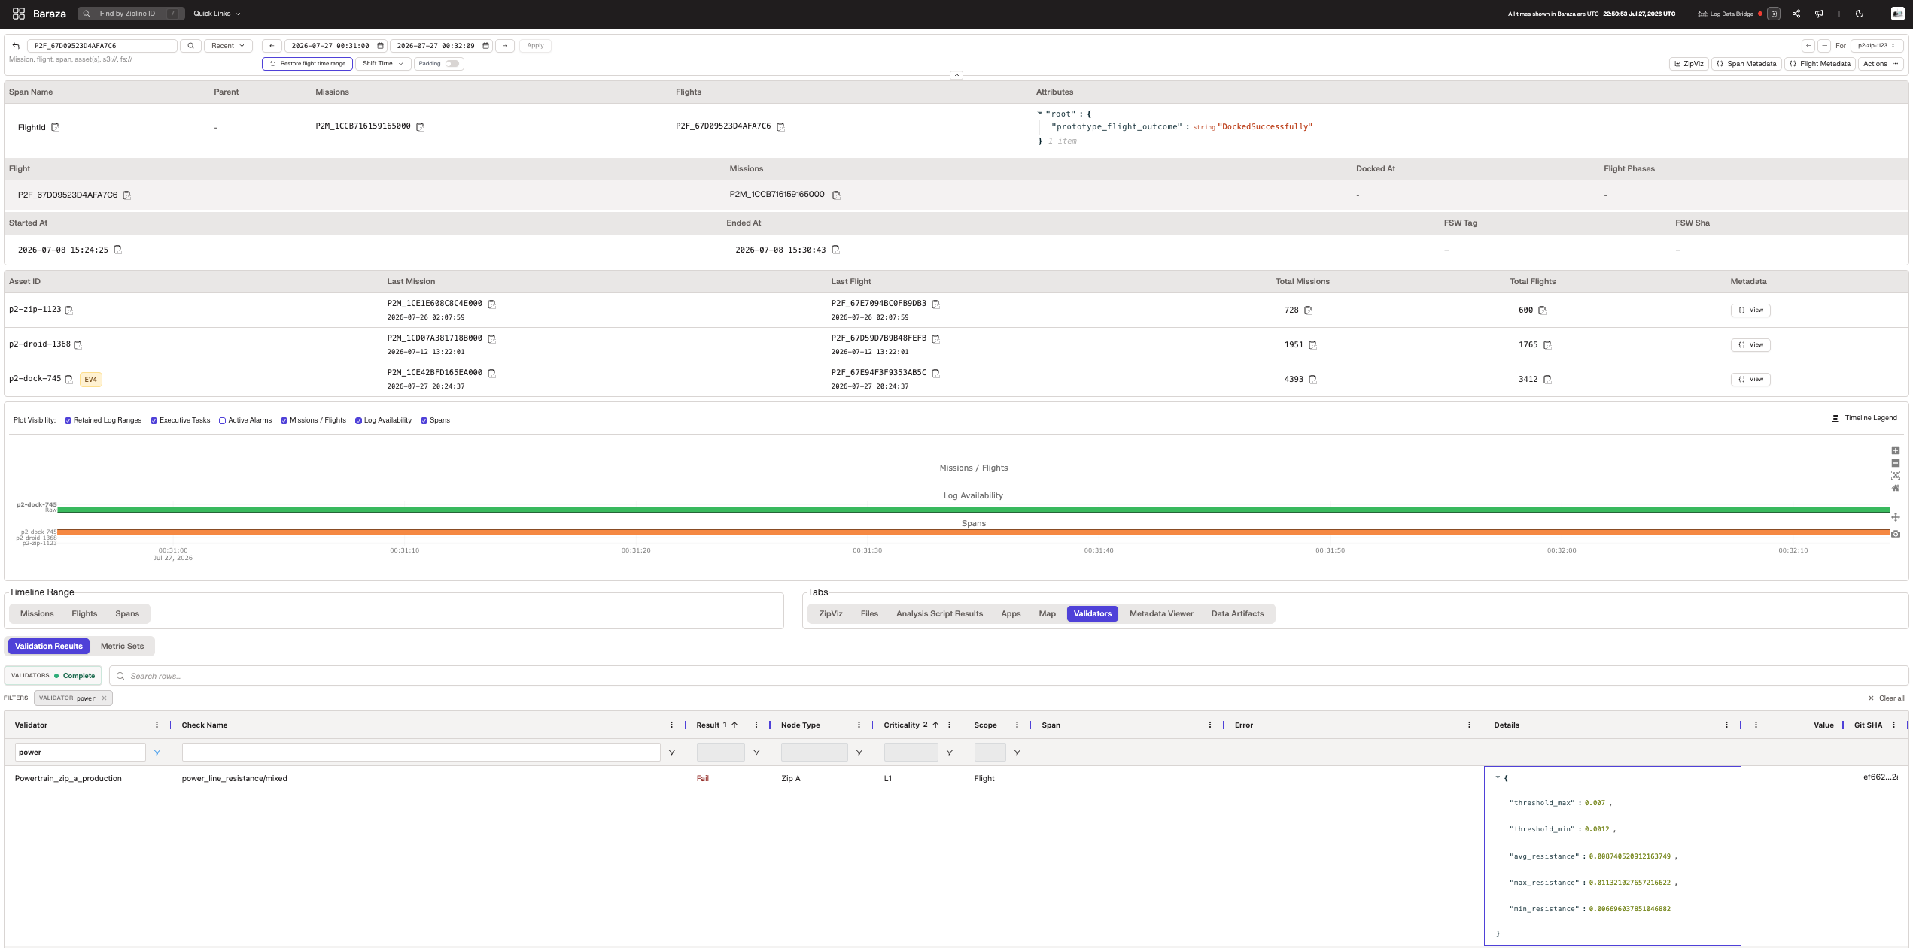Enable Active Alarms plot visibility
The width and height of the screenshot is (1913, 948).
tap(223, 420)
